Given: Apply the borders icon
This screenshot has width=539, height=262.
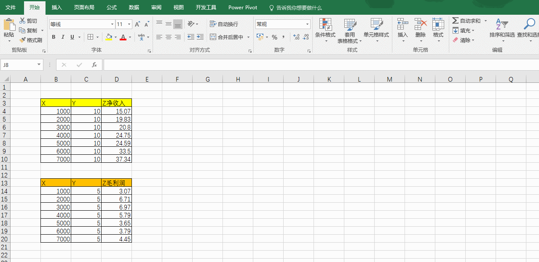Looking at the screenshot, I should (x=90, y=37).
